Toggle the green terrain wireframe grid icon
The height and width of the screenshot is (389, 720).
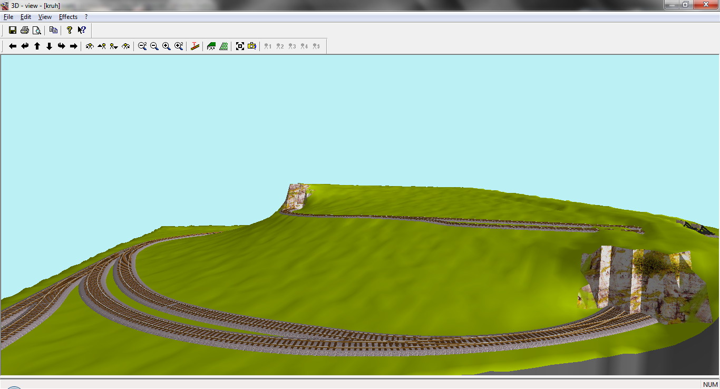point(223,46)
